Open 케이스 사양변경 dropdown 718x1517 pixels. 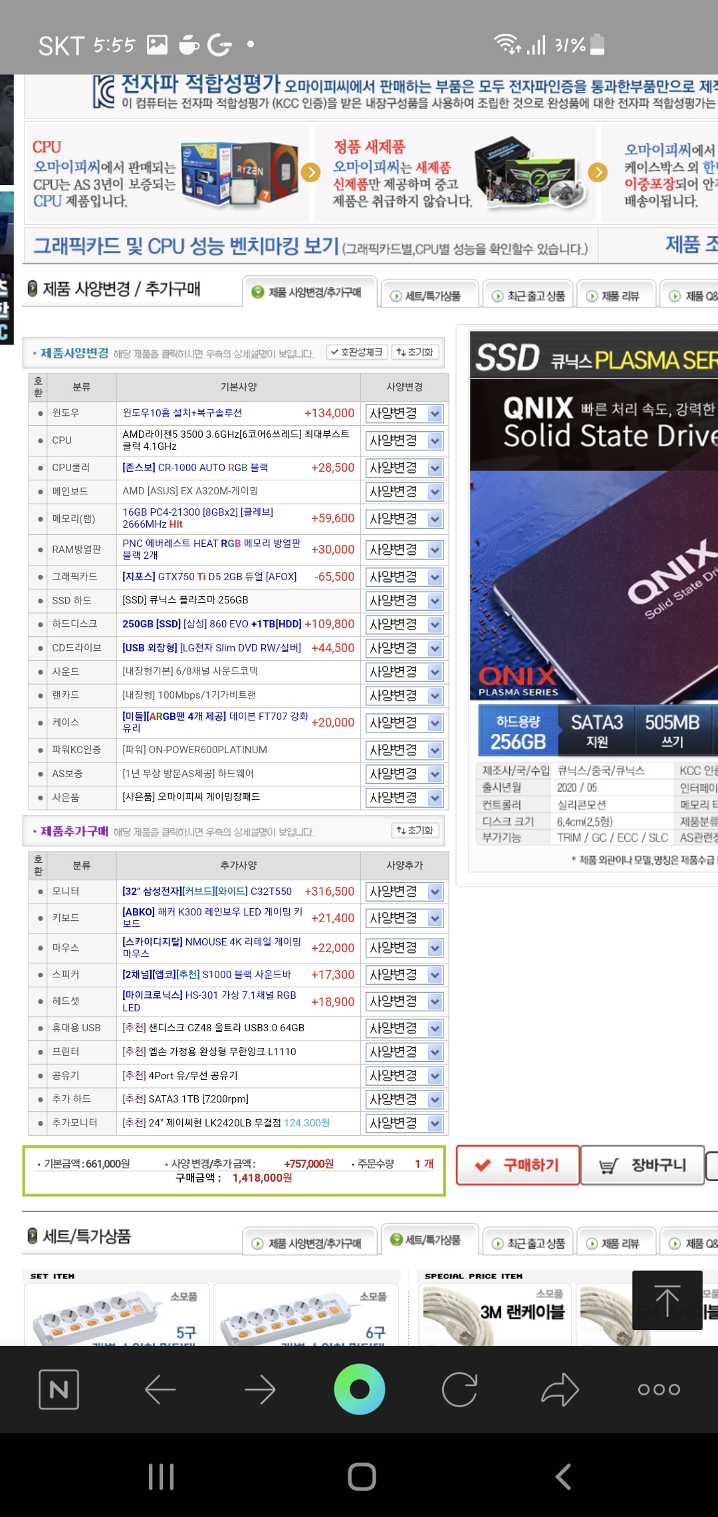[404, 723]
